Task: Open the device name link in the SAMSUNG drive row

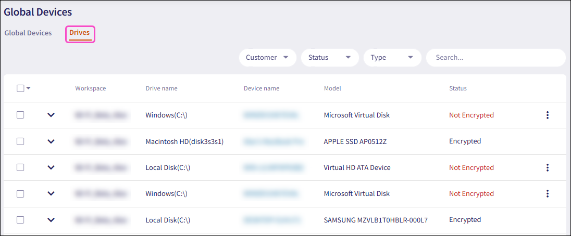Action: click(271, 220)
